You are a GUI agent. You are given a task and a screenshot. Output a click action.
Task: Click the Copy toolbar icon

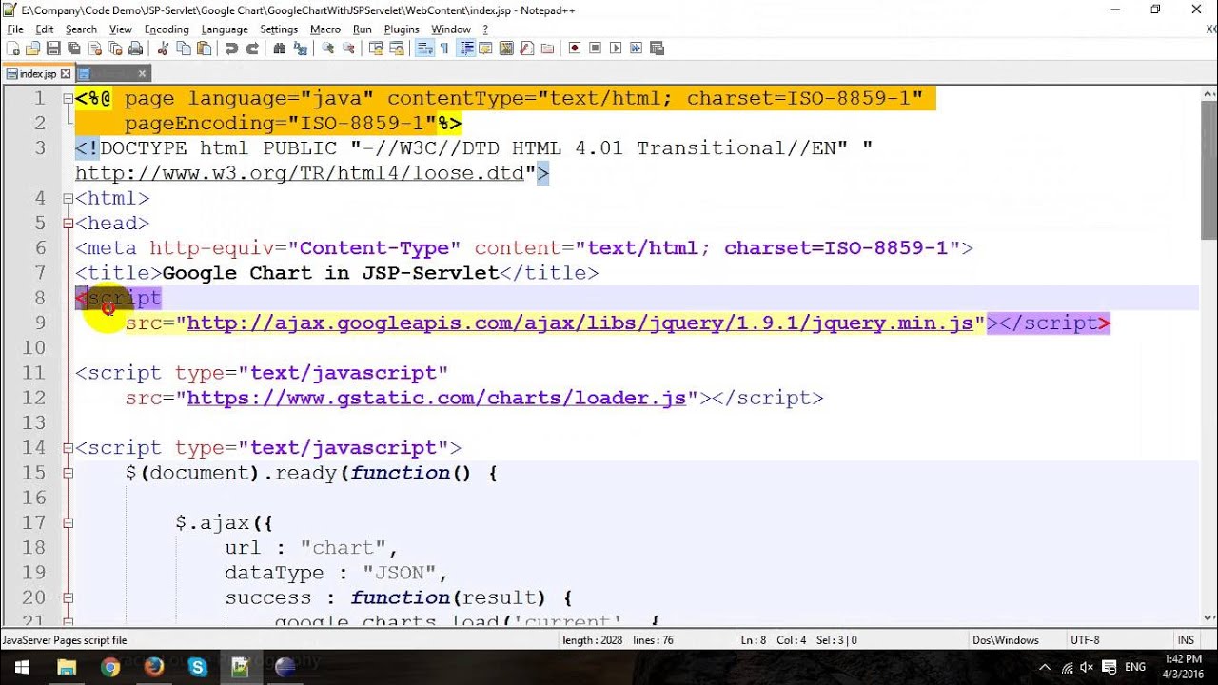pos(183,49)
